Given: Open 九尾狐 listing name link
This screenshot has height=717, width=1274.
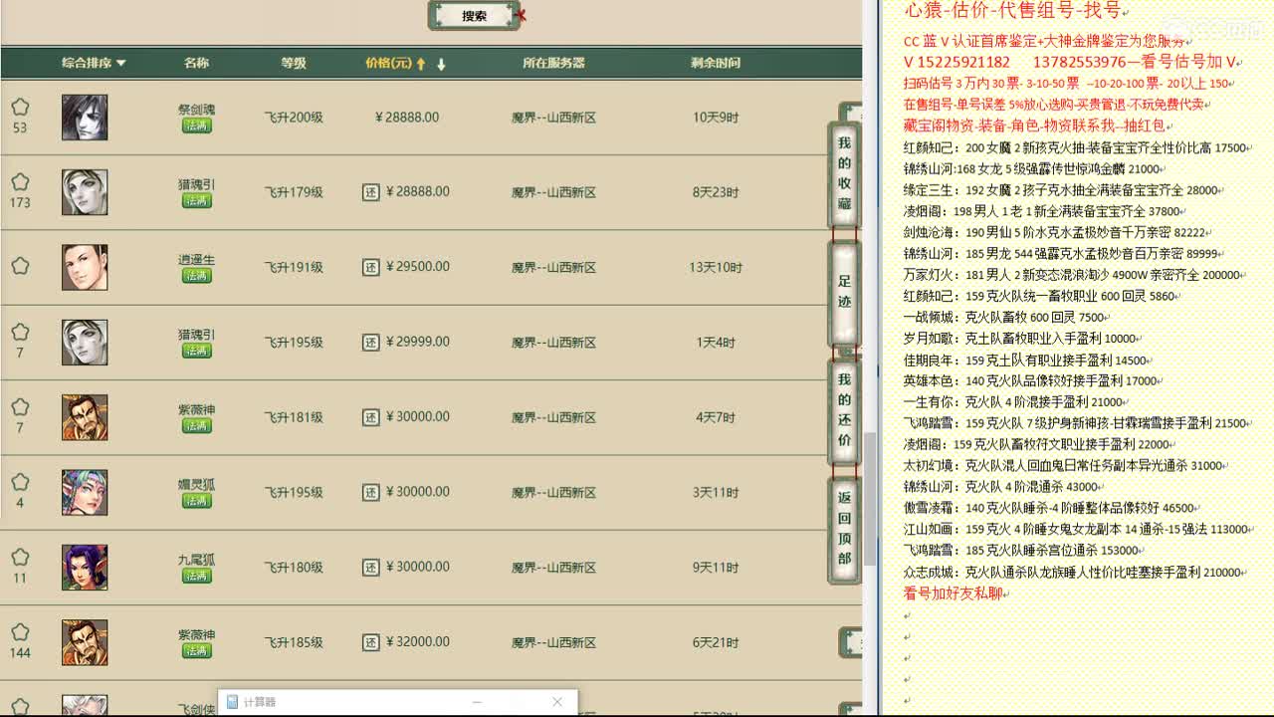Looking at the screenshot, I should [196, 560].
